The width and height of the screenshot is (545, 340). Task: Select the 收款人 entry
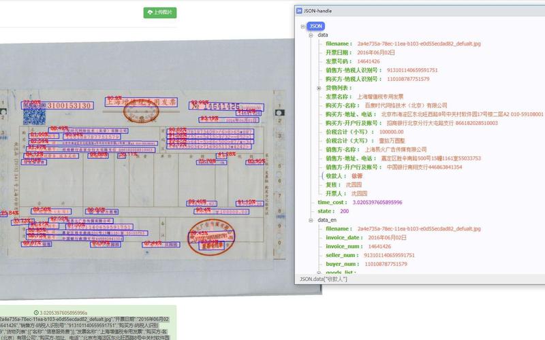click(x=344, y=176)
